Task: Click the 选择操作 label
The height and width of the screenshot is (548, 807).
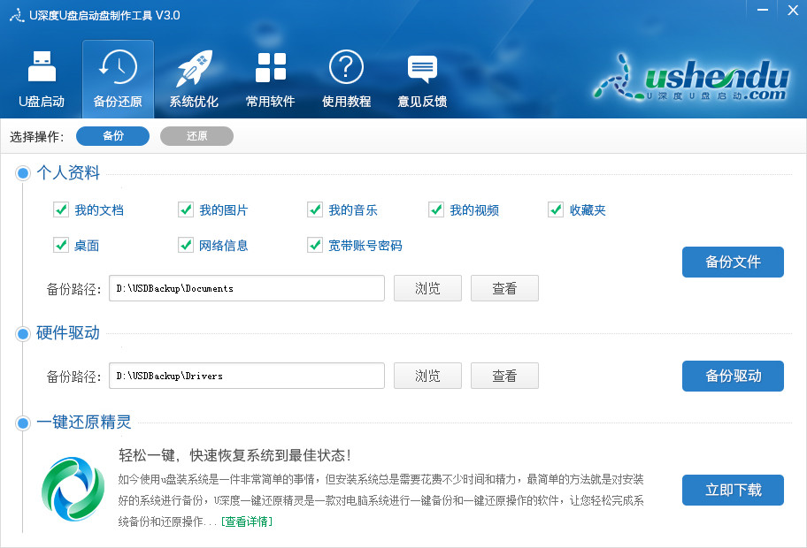Action: click(36, 137)
